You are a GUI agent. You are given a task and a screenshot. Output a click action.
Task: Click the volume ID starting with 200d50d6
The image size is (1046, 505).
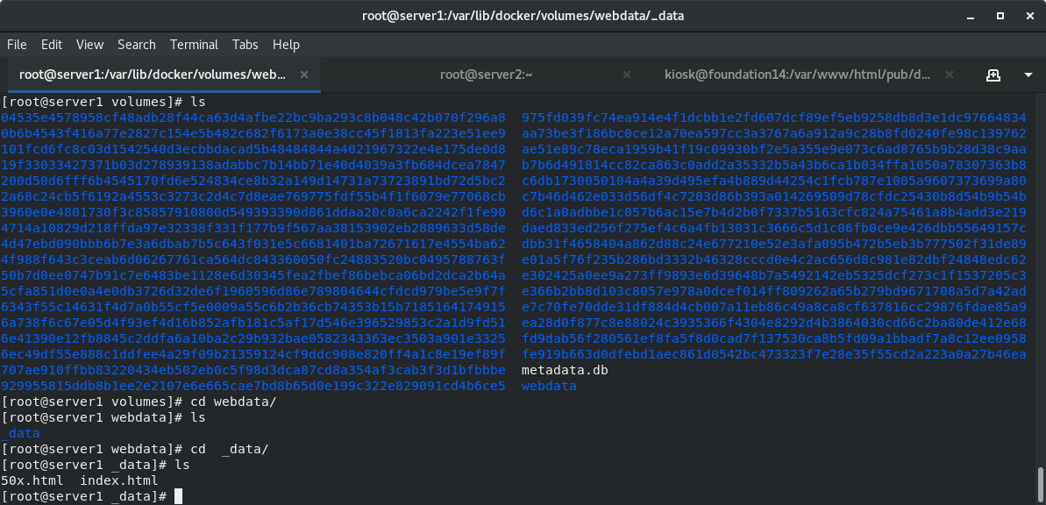pyautogui.click(x=253, y=181)
